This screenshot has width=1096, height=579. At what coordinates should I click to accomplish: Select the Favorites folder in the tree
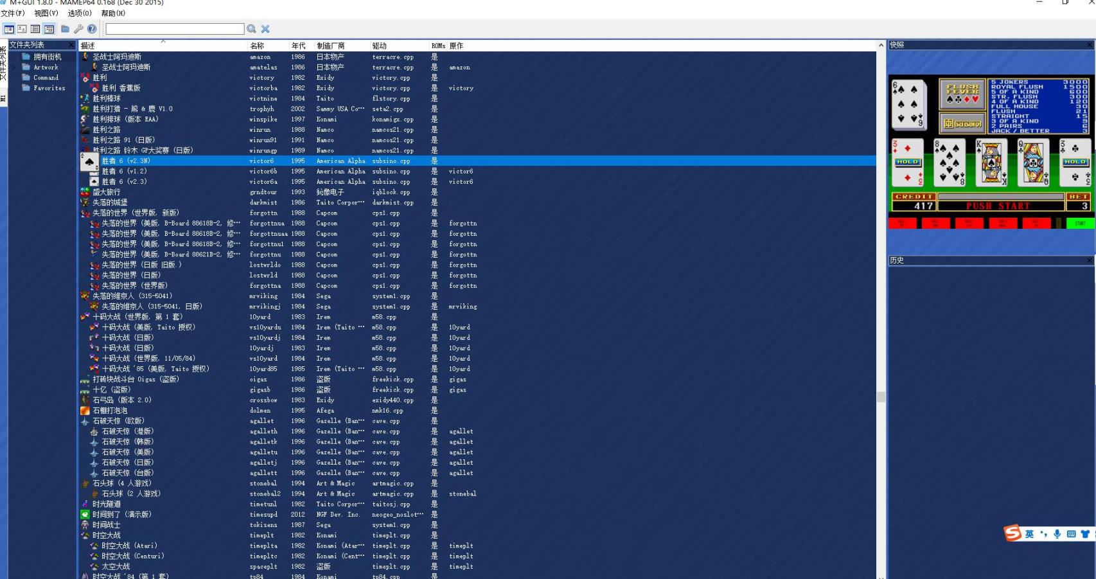(49, 88)
